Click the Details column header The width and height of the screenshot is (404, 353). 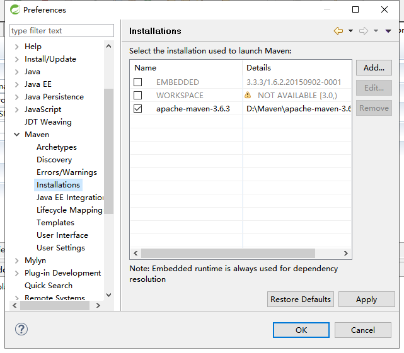297,68
